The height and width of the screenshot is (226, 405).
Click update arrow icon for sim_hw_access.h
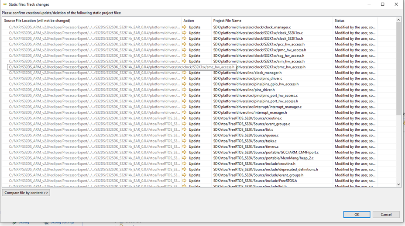tap(184, 61)
